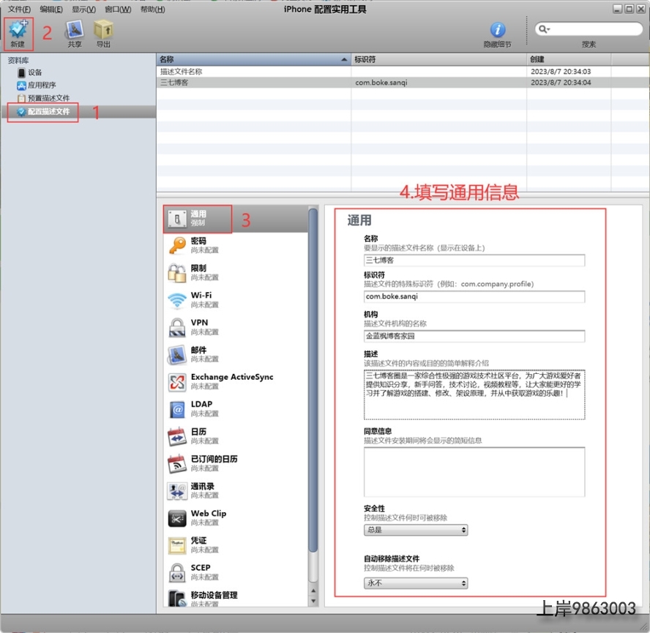This screenshot has width=650, height=633.
Task: Open the 已订阅的日历 subscribed calendar icon
Action: (x=177, y=464)
